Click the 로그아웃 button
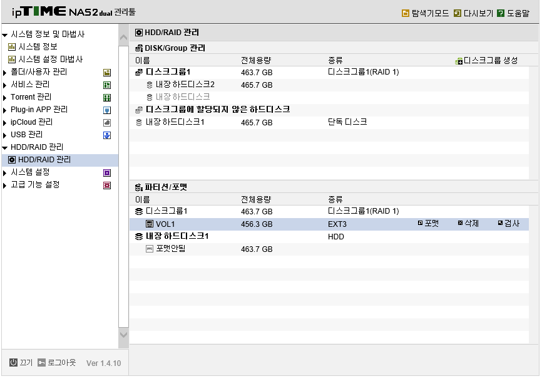The image size is (542, 381). pos(57,362)
